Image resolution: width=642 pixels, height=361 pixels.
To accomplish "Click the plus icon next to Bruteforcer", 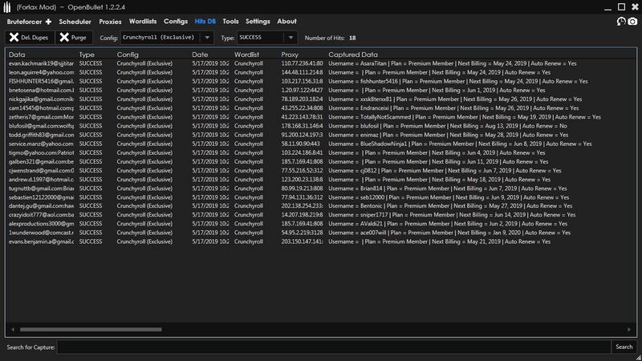I will click(48, 22).
